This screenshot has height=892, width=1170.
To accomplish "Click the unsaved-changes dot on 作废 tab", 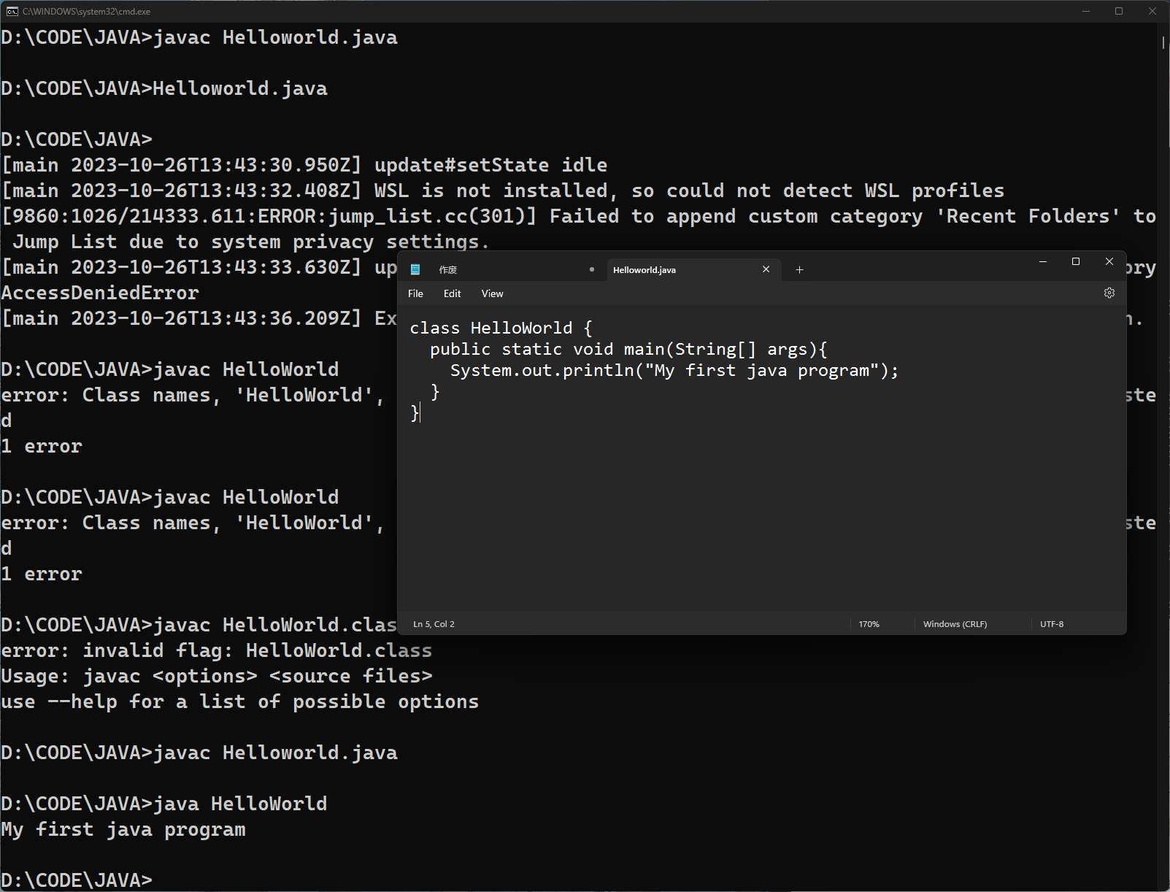I will (x=592, y=269).
